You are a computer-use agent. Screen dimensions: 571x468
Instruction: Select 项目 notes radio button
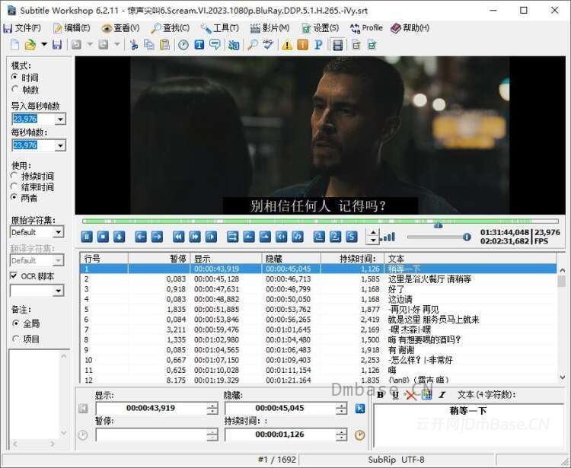16,339
